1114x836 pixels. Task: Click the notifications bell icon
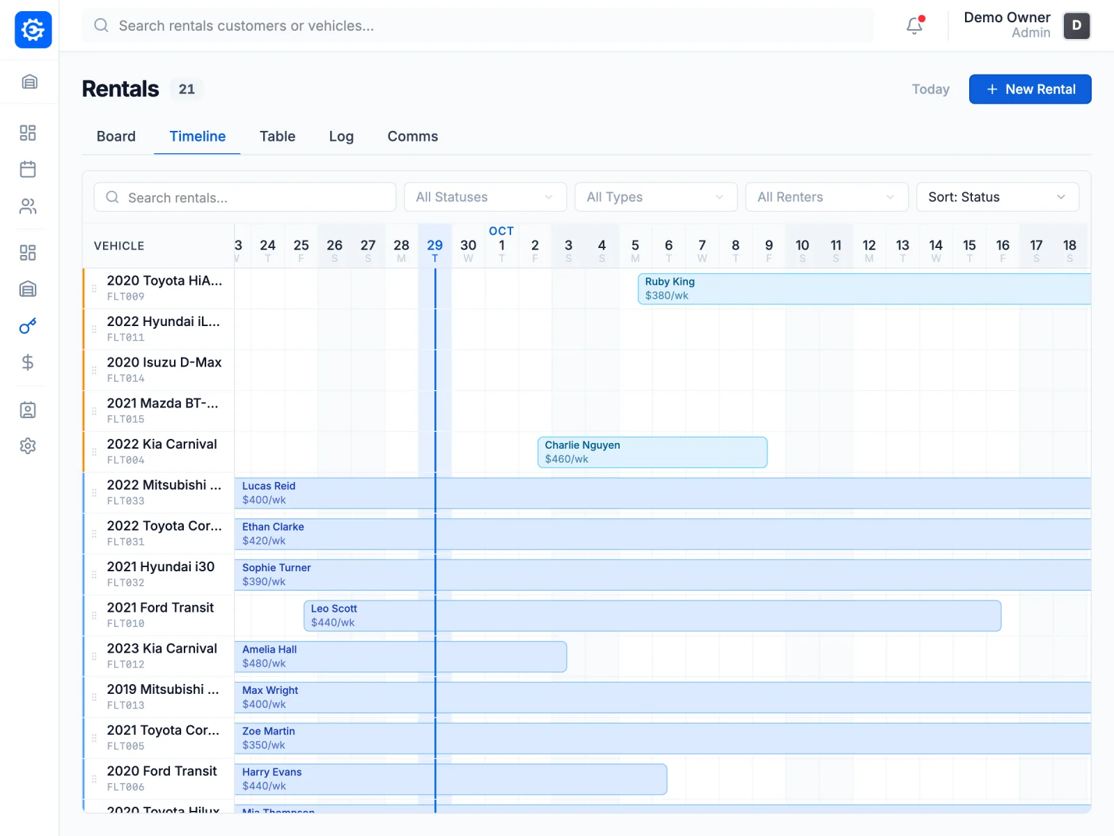914,26
